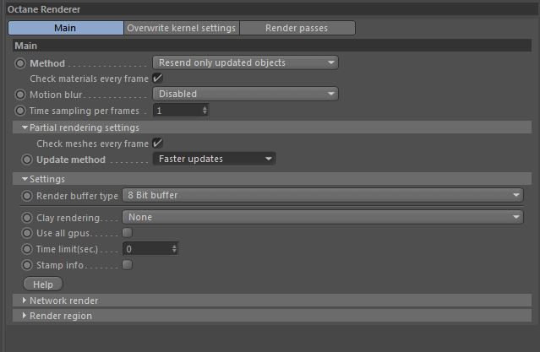The width and height of the screenshot is (540, 352).
Task: Switch to the Main tab
Action: point(65,28)
